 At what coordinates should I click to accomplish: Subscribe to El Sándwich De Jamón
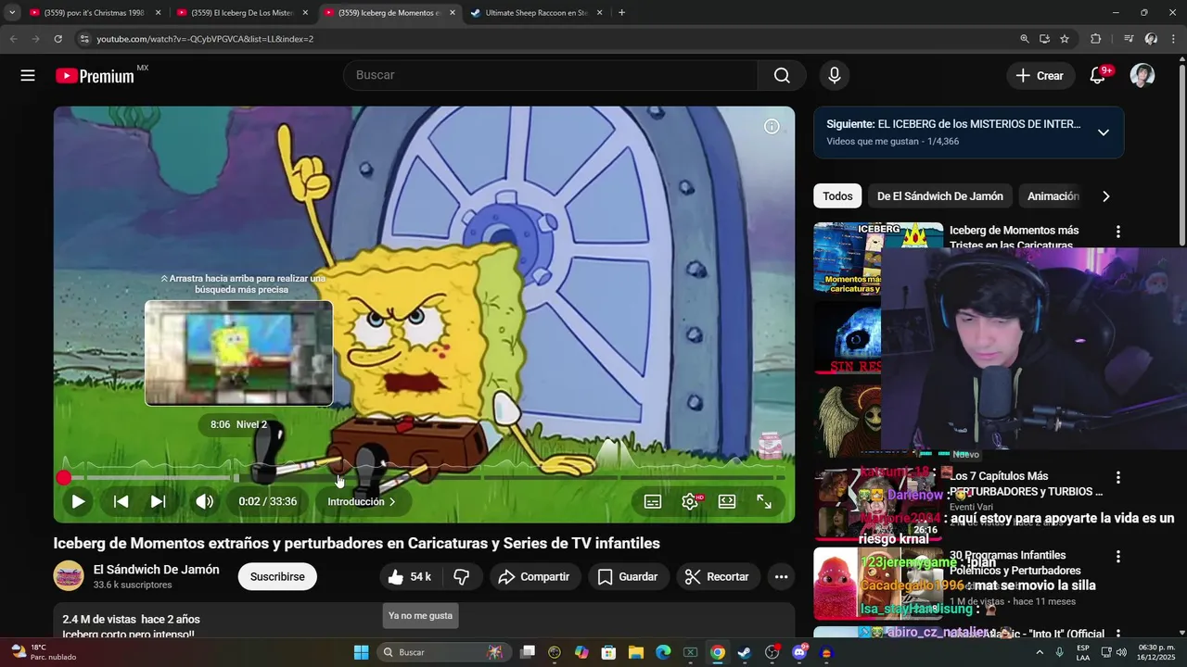point(277,577)
